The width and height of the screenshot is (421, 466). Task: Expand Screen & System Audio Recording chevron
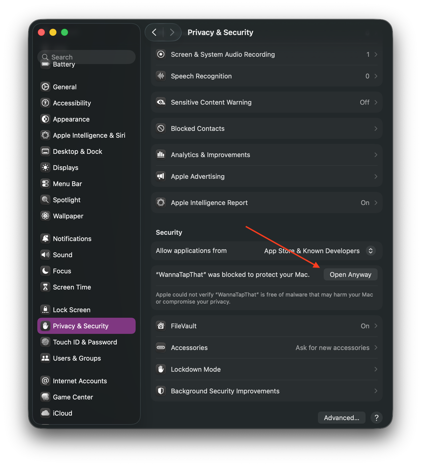pos(376,54)
